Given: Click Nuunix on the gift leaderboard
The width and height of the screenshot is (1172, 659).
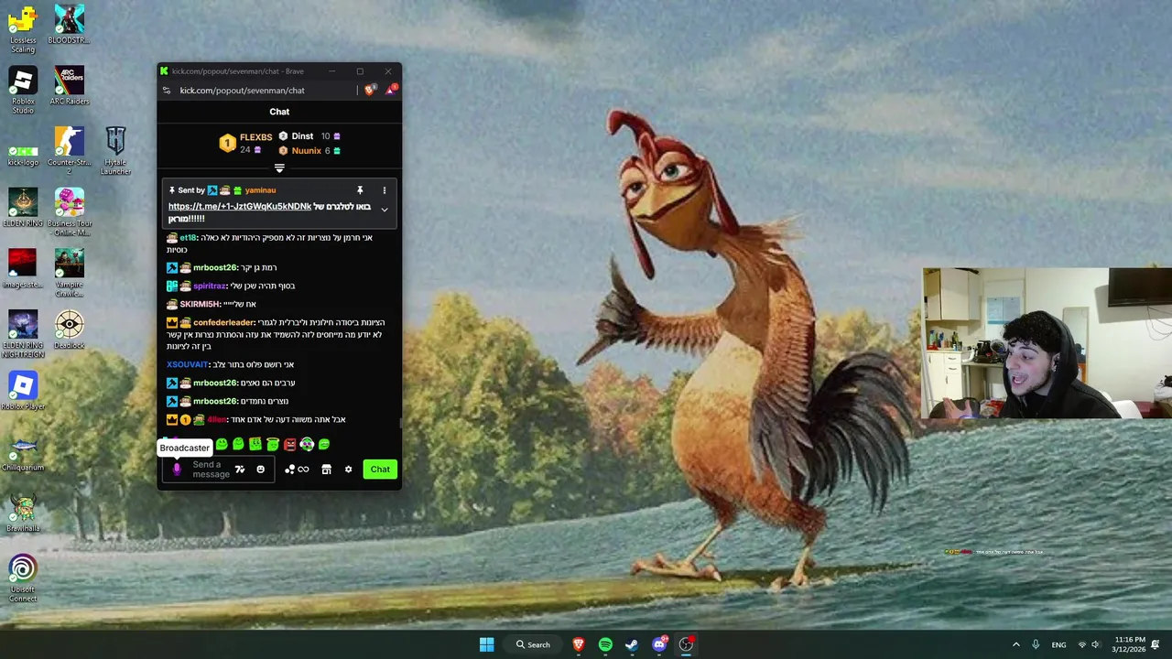Looking at the screenshot, I should [x=307, y=151].
